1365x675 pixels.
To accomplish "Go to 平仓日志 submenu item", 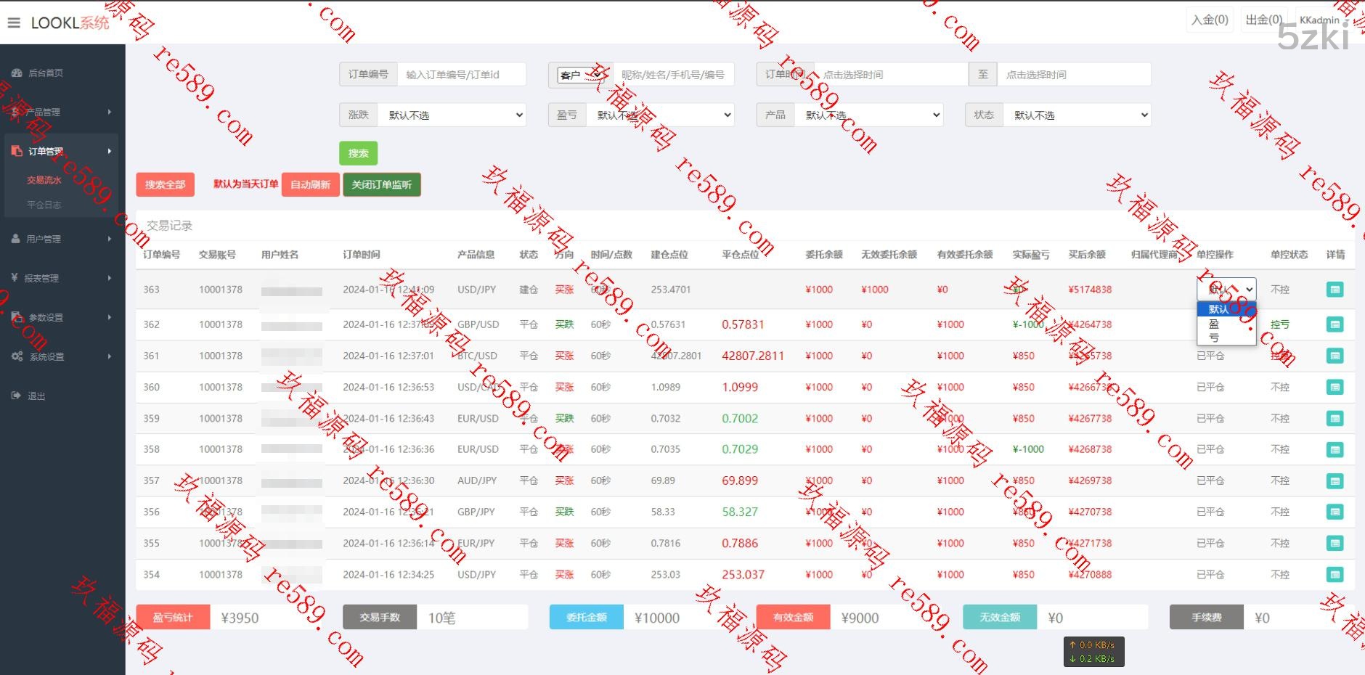I will pyautogui.click(x=44, y=205).
